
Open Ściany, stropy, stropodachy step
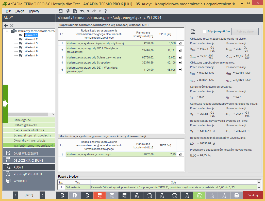click(x=29, y=135)
